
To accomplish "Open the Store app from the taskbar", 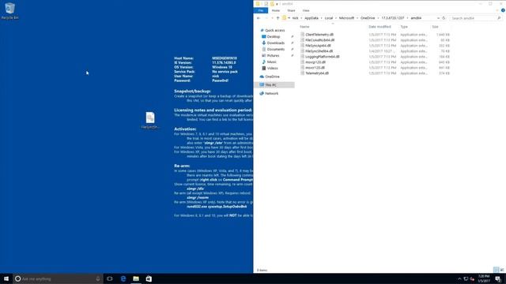I will click(149, 278).
